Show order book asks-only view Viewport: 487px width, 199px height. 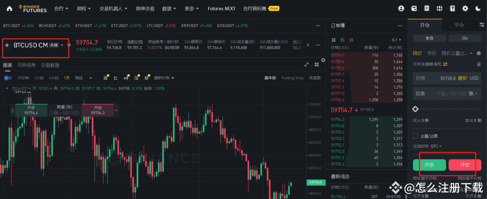pyautogui.click(x=352, y=40)
